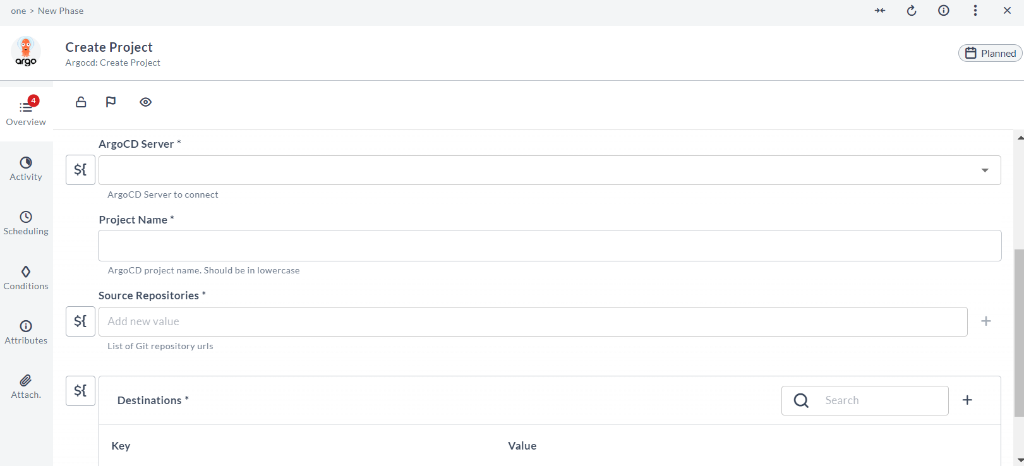Switch to the Scheduling tab
This screenshot has width=1024, height=466.
[26, 223]
